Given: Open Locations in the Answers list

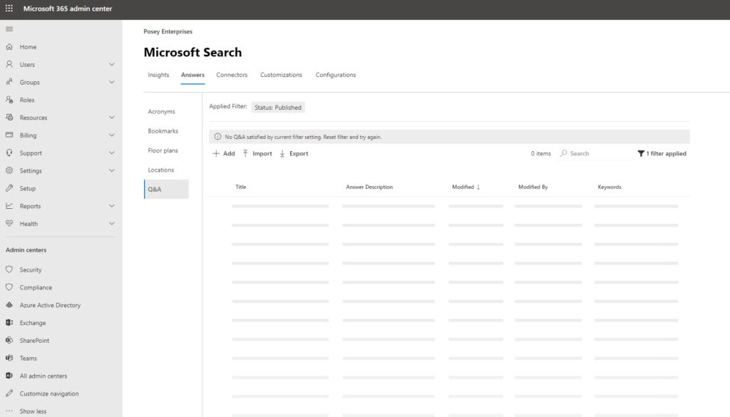Looking at the screenshot, I should [161, 170].
